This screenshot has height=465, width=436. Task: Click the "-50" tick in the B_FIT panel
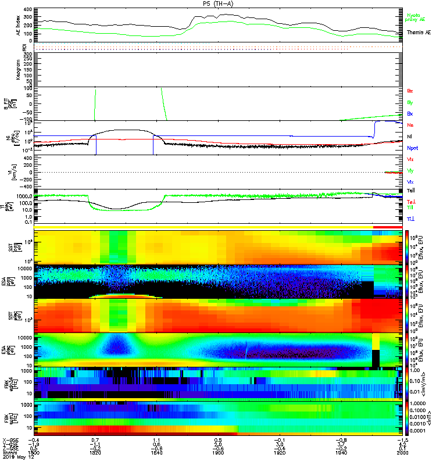[27, 112]
